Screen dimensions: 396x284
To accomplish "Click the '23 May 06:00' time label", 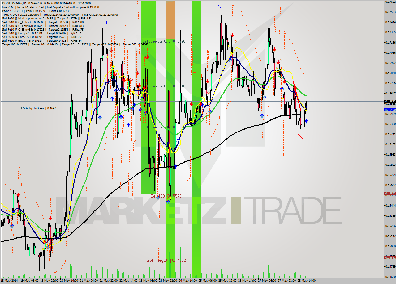I will [148, 281].
